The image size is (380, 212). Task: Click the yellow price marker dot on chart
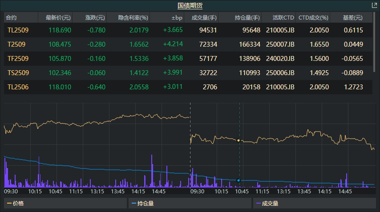239,140
